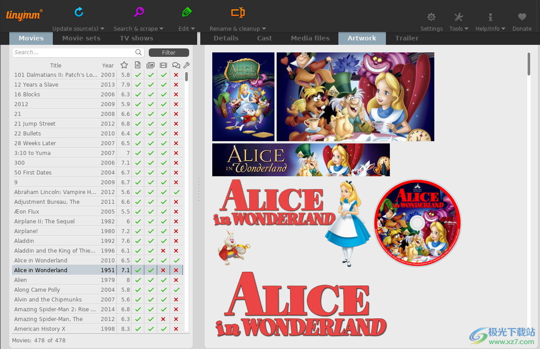This screenshot has width=540, height=349.
Task: Click the NFO checkmark for 12 Years a Slave
Action: tap(138, 85)
